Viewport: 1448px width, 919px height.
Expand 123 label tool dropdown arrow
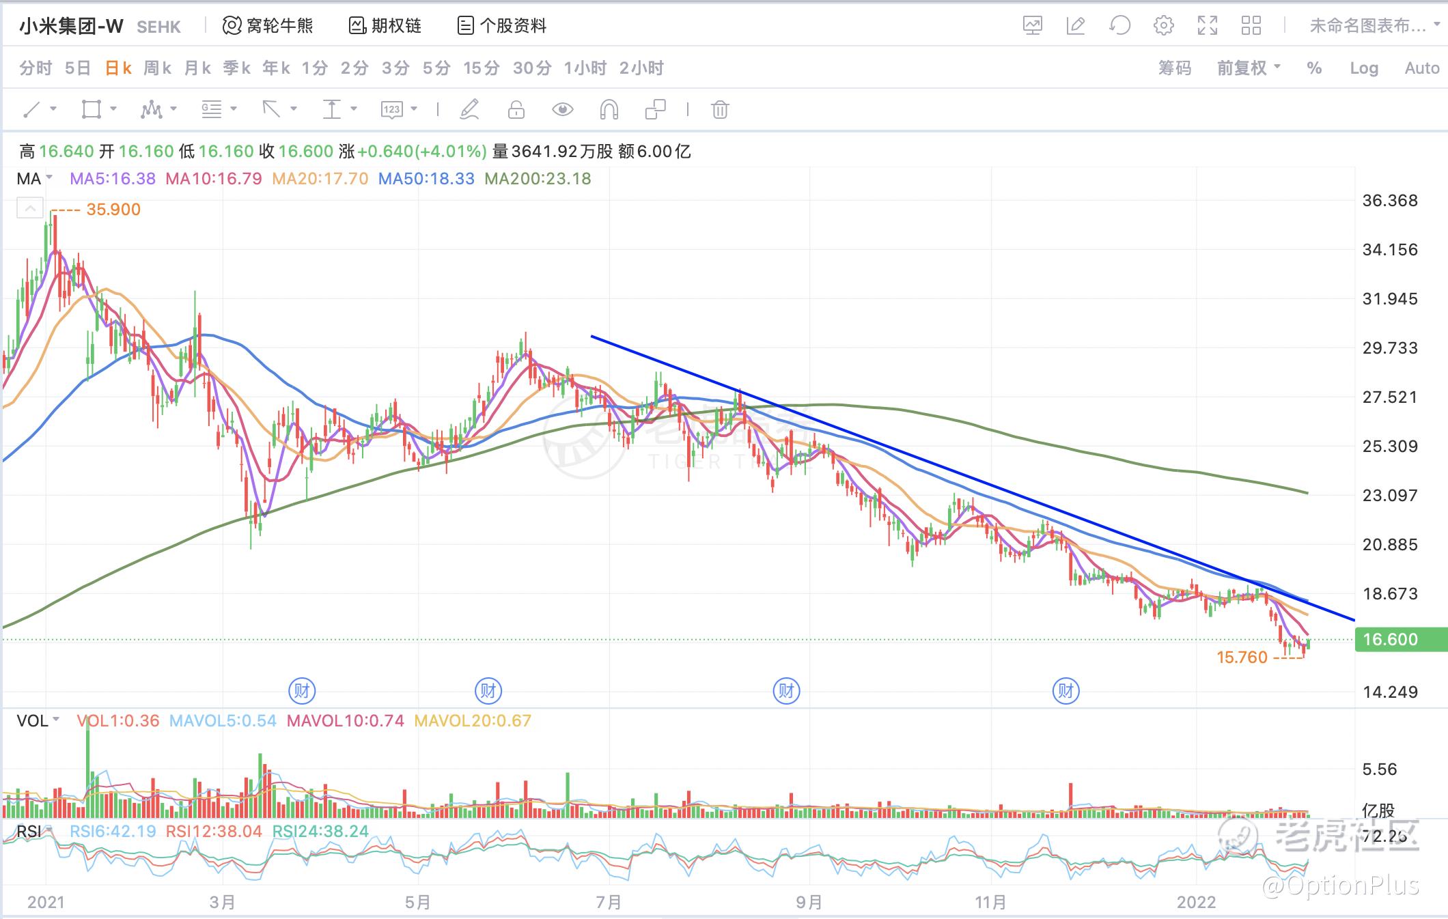(414, 109)
